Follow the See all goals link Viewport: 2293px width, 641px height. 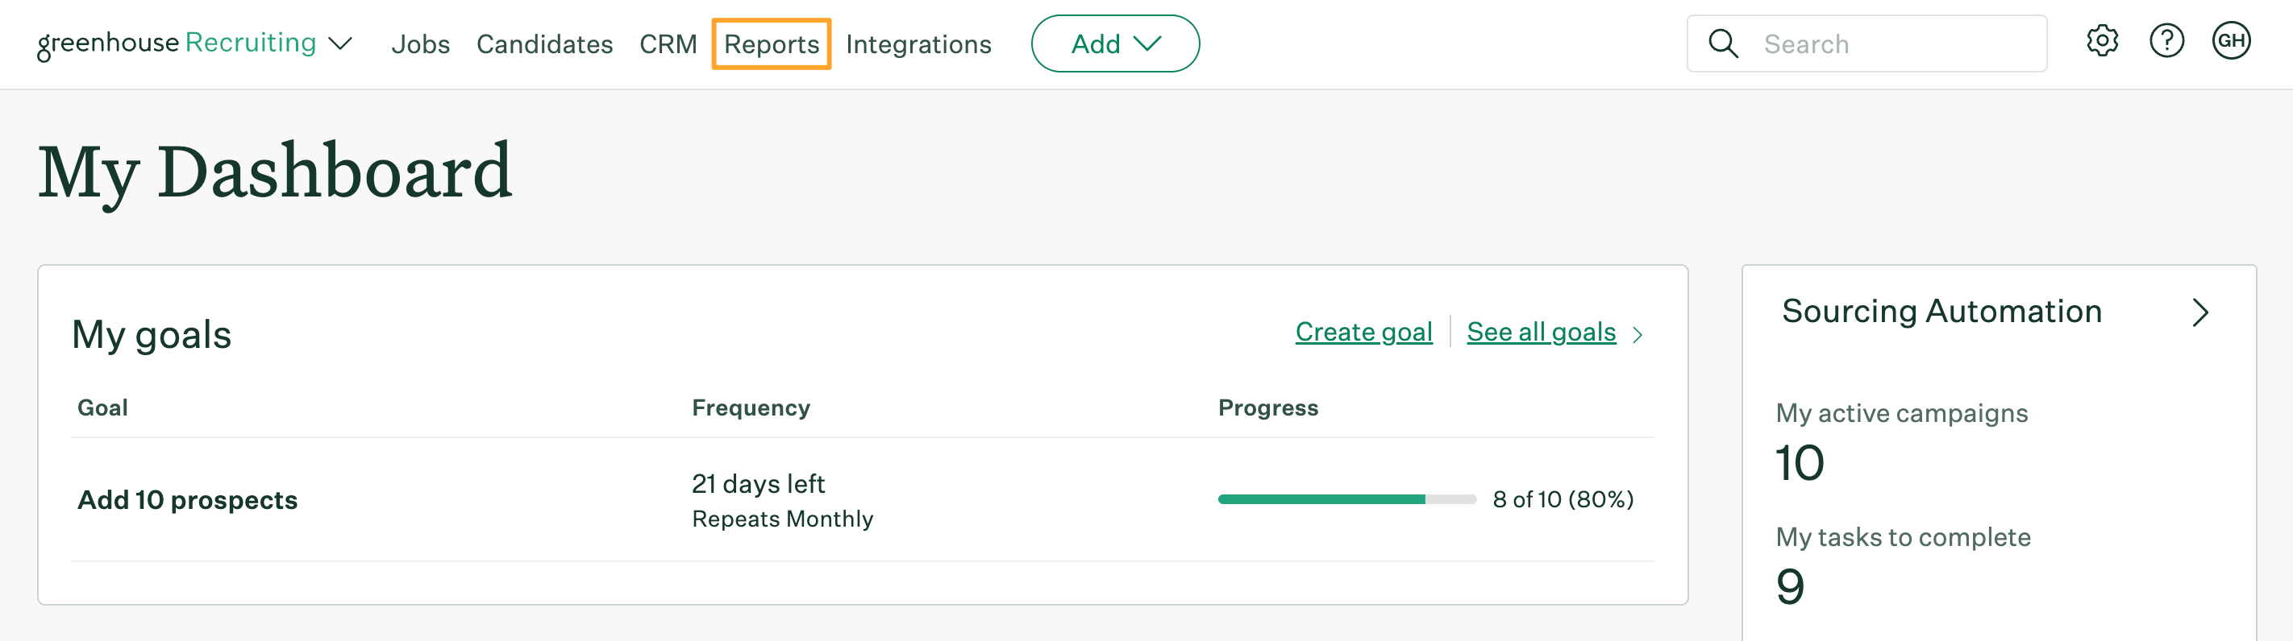[x=1541, y=332]
